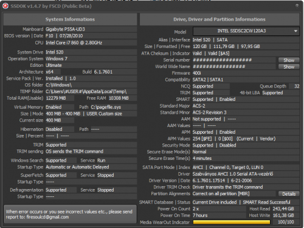Click the Compatibility value SATA2 | SATA1
This screenshot has height=228, width=304.
[x=208, y=80]
